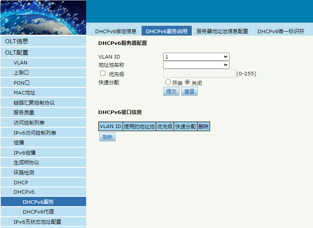Switch to DHCPv6服务启用 tab
Viewport: 313px width, 228px height.
coord(166,31)
